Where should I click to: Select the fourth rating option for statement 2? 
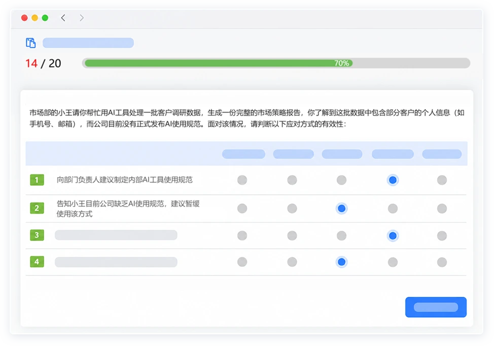(x=393, y=209)
